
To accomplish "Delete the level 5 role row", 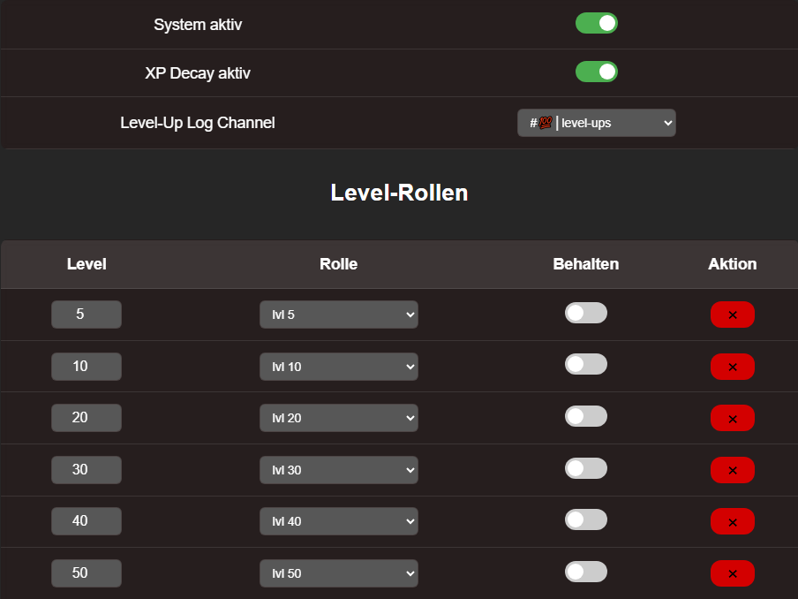I will 732,315.
